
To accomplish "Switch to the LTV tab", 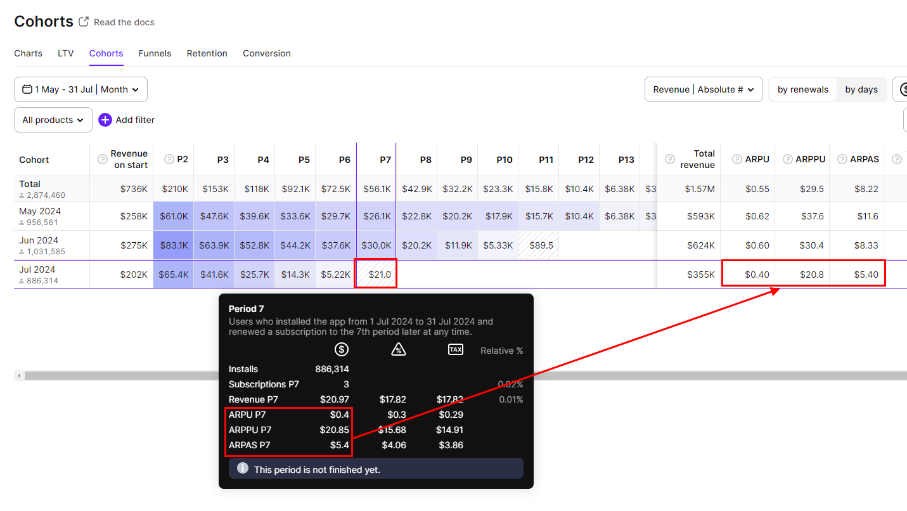I will (66, 53).
